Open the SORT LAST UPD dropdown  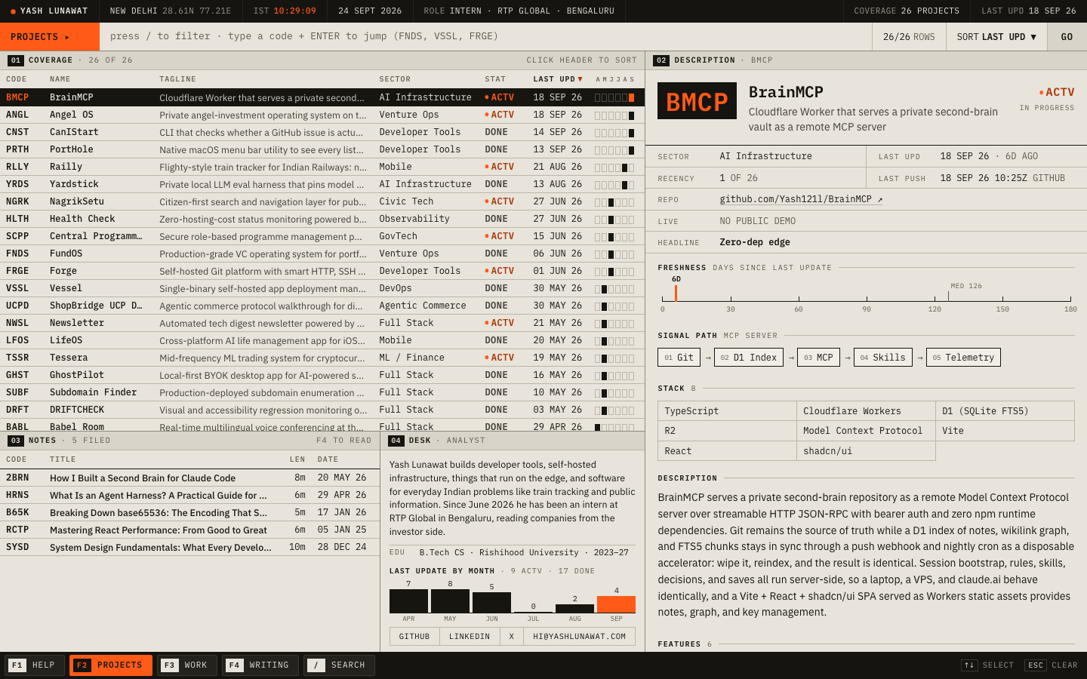pyautogui.click(x=996, y=37)
